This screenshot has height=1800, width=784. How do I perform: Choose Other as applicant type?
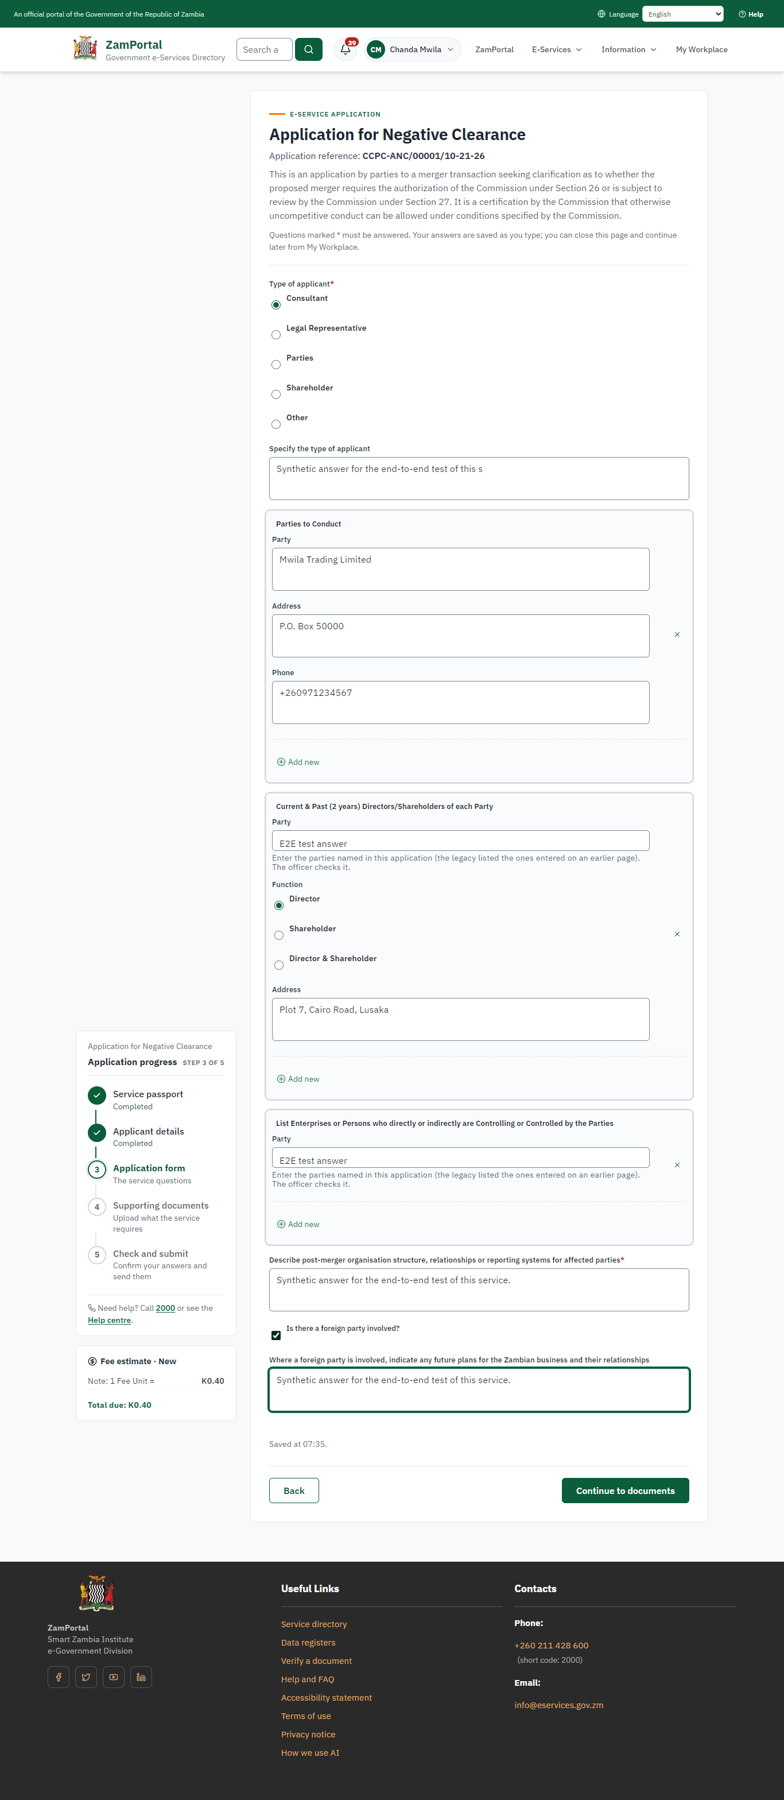point(276,425)
